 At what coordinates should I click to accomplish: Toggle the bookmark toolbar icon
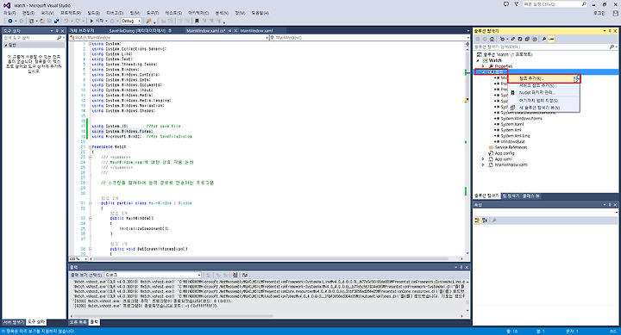197,21
